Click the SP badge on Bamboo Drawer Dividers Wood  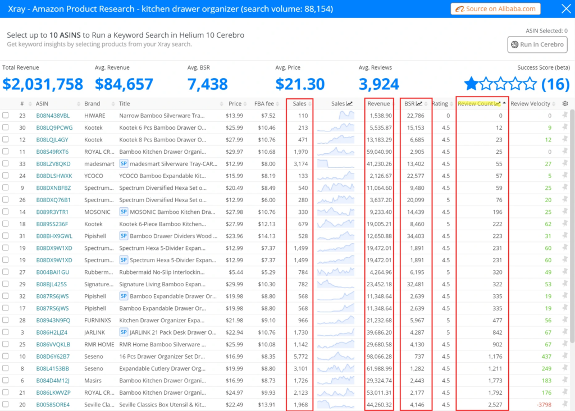pos(124,236)
